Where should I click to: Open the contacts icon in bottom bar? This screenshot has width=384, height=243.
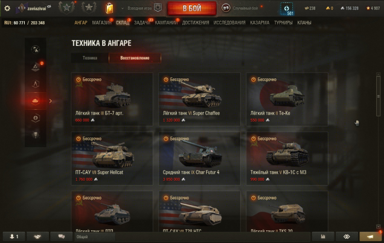coord(14,236)
